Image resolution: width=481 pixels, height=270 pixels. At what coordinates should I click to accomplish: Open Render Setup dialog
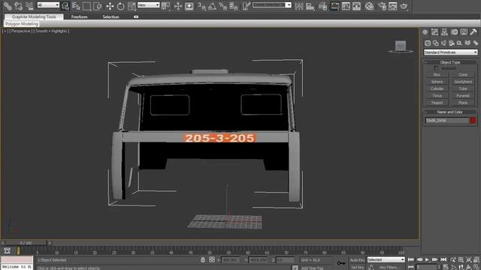coord(383,6)
